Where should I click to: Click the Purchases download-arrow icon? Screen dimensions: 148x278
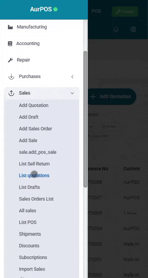[x=11, y=77]
